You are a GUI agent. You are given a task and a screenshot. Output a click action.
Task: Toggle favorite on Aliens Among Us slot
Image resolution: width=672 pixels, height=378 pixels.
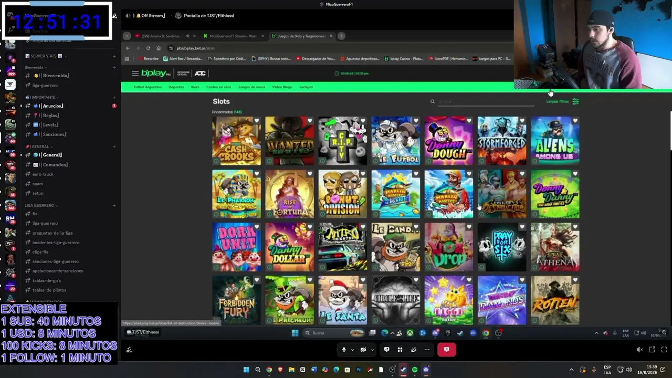(x=575, y=121)
